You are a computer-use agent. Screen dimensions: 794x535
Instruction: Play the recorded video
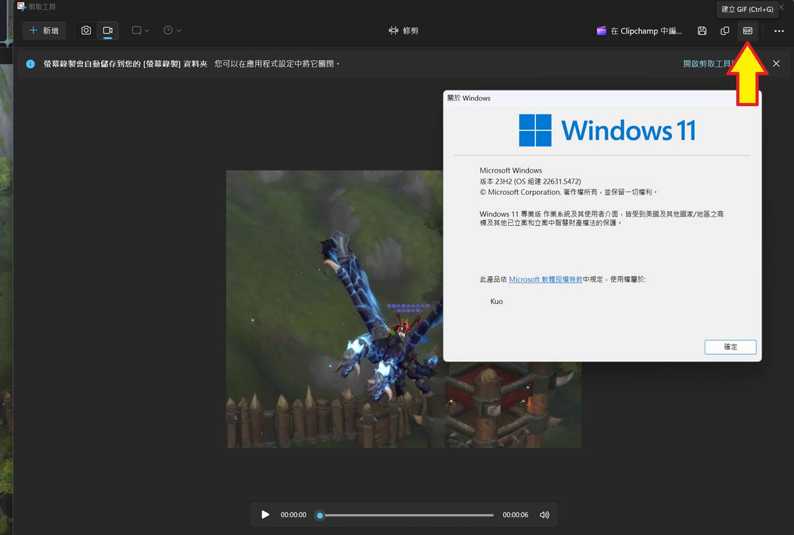click(265, 515)
